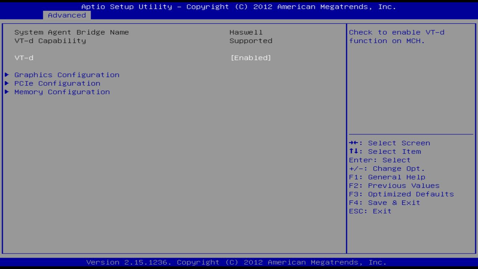
Task: Click the arrow icon beside Graphics Configuration
Action: click(x=7, y=75)
